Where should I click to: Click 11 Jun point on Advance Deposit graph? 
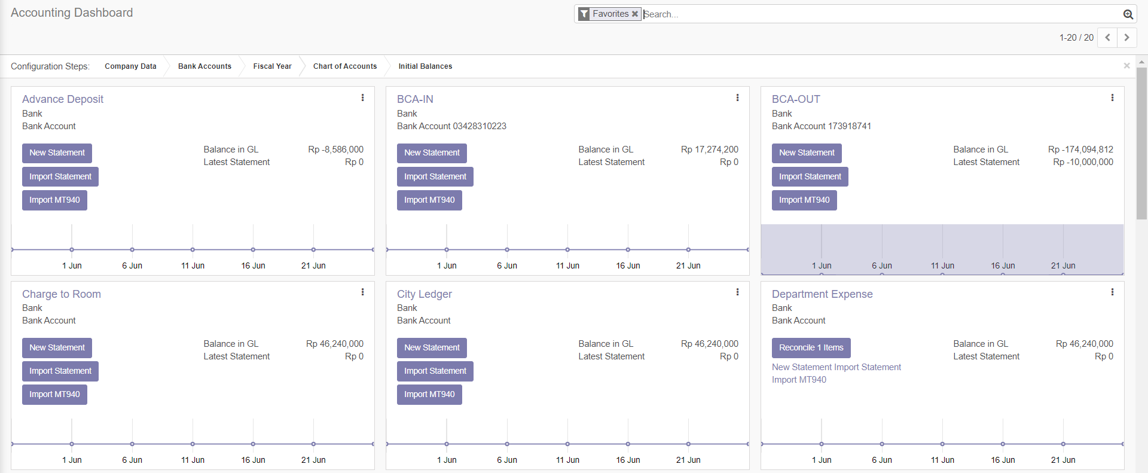(x=193, y=249)
